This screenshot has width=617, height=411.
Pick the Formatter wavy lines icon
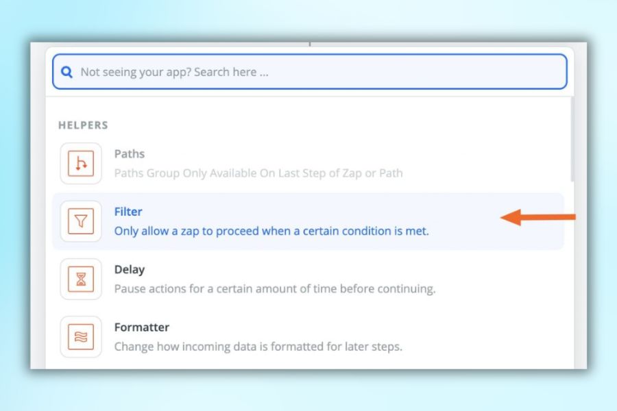point(81,336)
